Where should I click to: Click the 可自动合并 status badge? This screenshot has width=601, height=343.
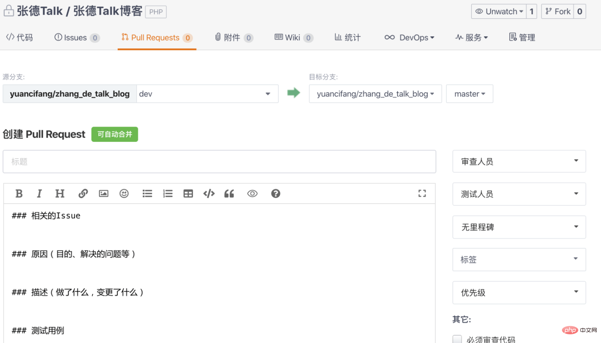click(x=115, y=134)
